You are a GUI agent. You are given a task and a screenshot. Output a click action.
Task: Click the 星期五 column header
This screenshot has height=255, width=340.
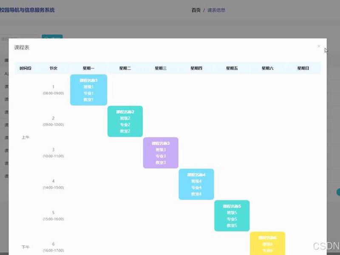[x=232, y=68]
